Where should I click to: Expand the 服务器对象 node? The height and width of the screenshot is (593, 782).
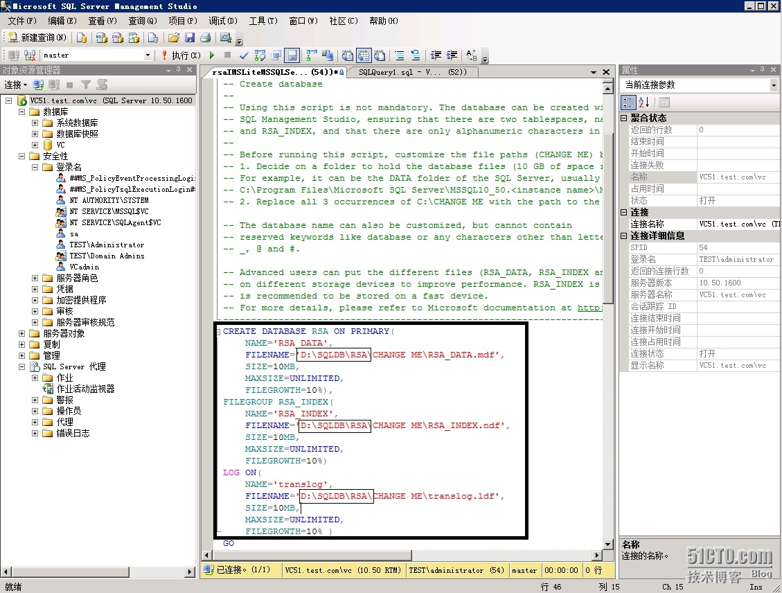pos(21,333)
